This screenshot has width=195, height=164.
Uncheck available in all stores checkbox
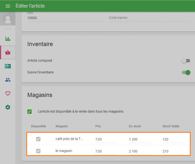pos(30,112)
